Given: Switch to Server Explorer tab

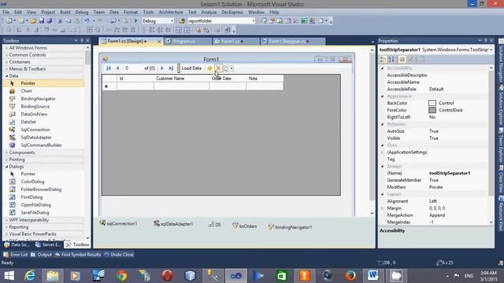Looking at the screenshot, I should 48,244.
